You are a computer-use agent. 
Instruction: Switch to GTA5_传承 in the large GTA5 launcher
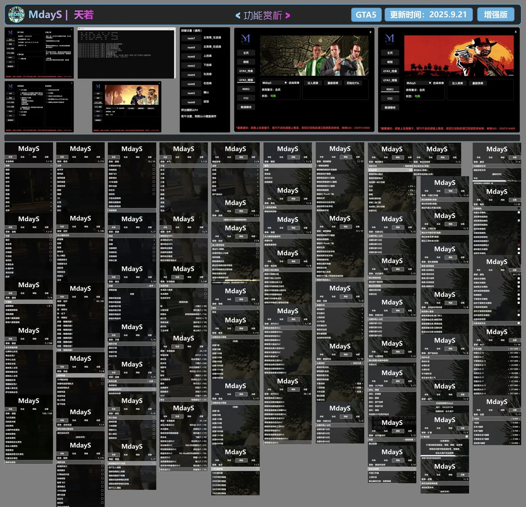tap(246, 71)
